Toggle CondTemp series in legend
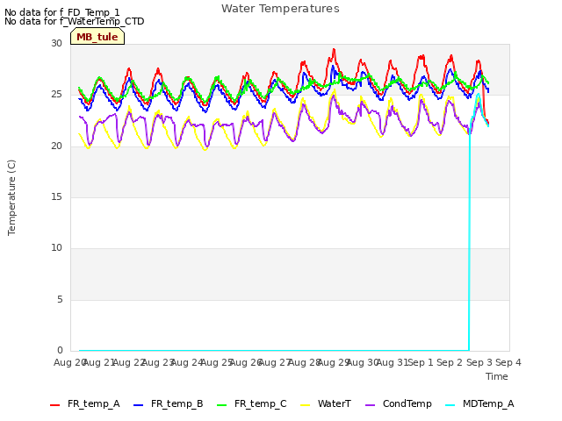562x421 pixels. coord(398,403)
